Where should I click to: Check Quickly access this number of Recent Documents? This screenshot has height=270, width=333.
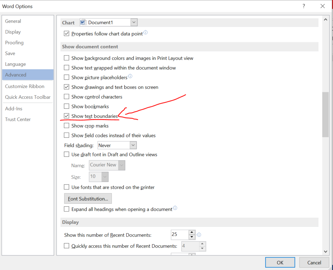[x=66, y=246]
